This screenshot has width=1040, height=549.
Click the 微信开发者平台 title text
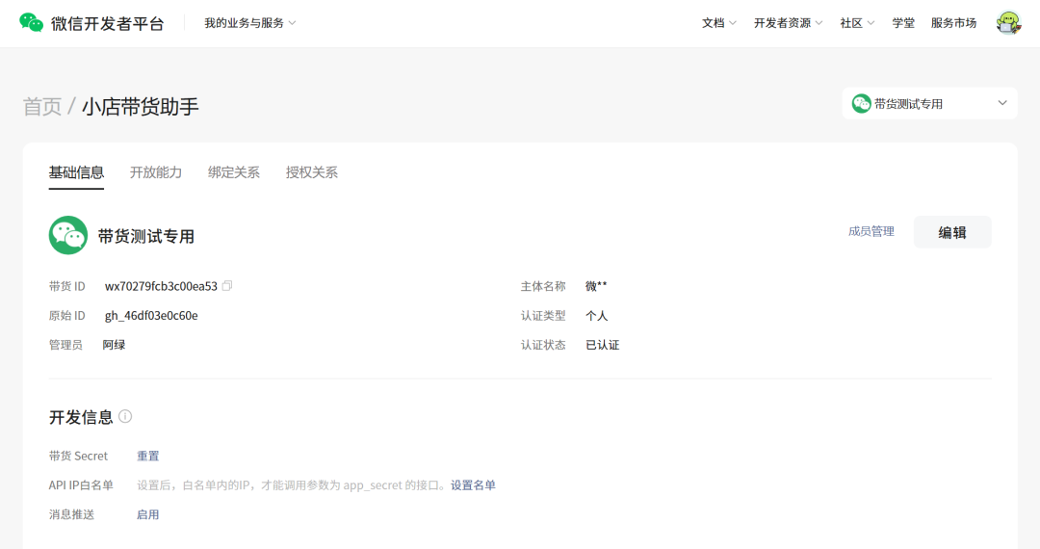click(x=108, y=23)
